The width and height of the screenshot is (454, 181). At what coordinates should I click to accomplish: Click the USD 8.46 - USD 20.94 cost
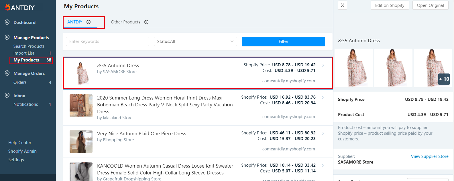click(294, 103)
